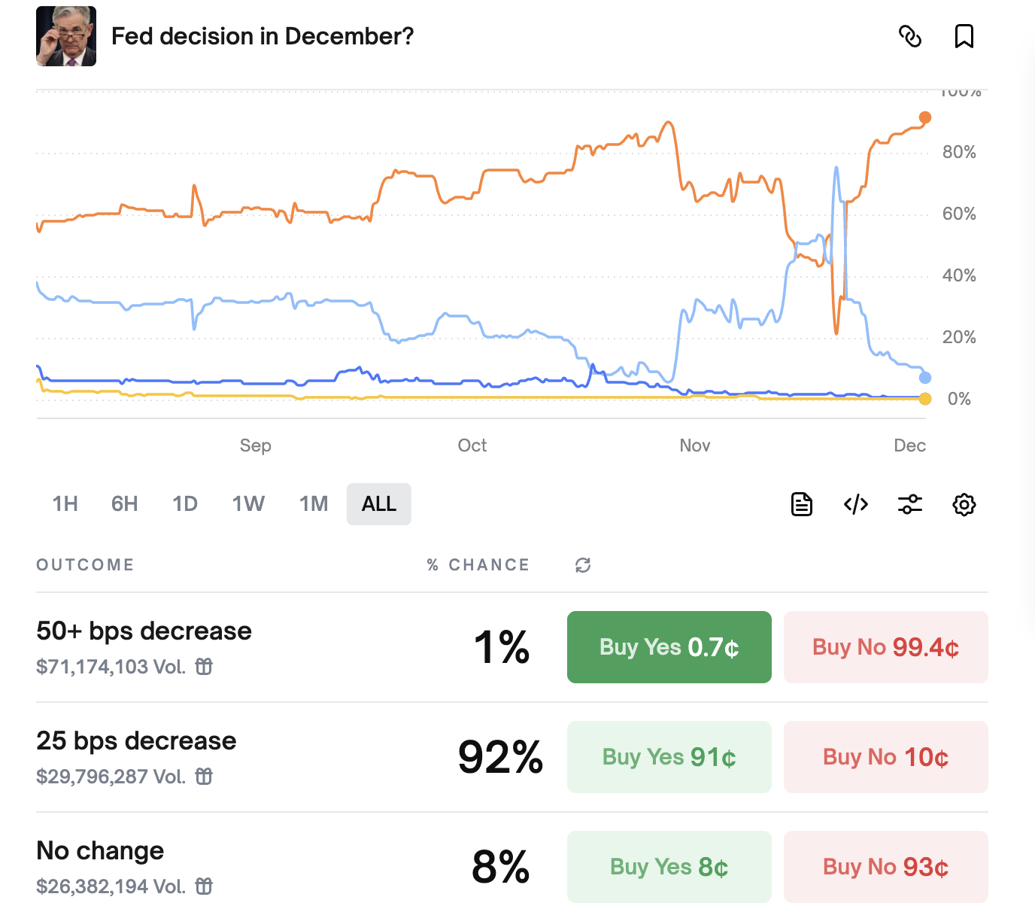Click the Fed decision market title
The width and height of the screenshot is (1035, 903).
click(263, 35)
